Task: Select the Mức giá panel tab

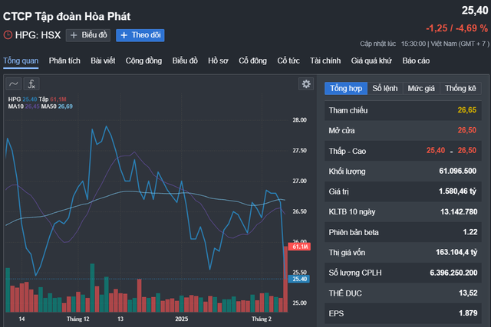Action: [420, 88]
